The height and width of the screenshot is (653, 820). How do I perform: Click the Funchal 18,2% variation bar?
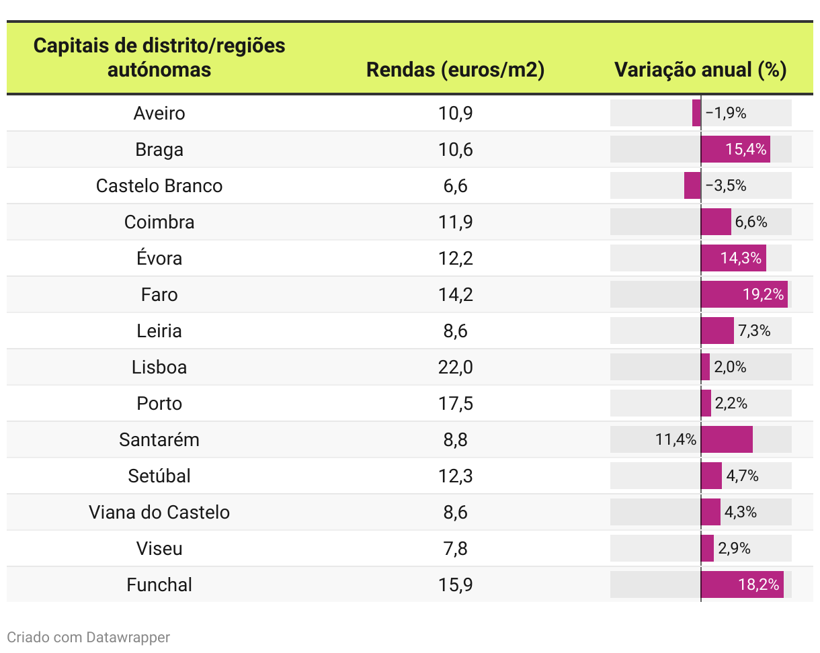point(742,584)
